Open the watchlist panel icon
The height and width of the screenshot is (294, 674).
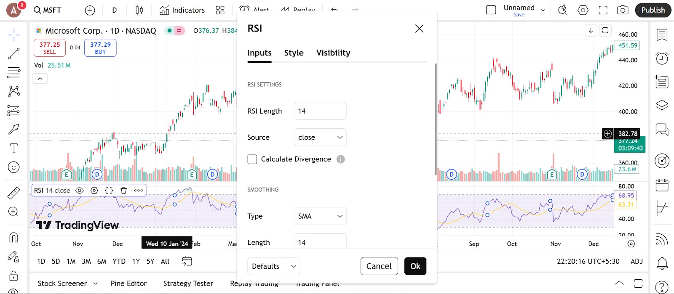pyautogui.click(x=662, y=35)
